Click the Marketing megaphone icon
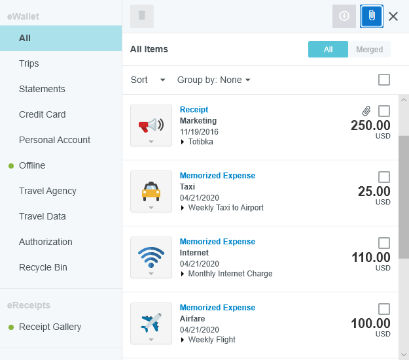This screenshot has width=409, height=360. click(x=151, y=125)
